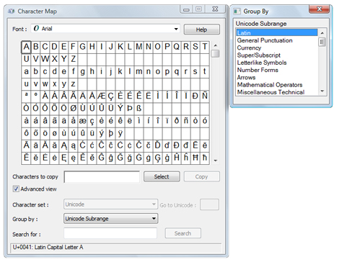This screenshot has height=262, width=339.
Task: Select Letterlike Symbols in the subrange list
Action: [x=277, y=63]
